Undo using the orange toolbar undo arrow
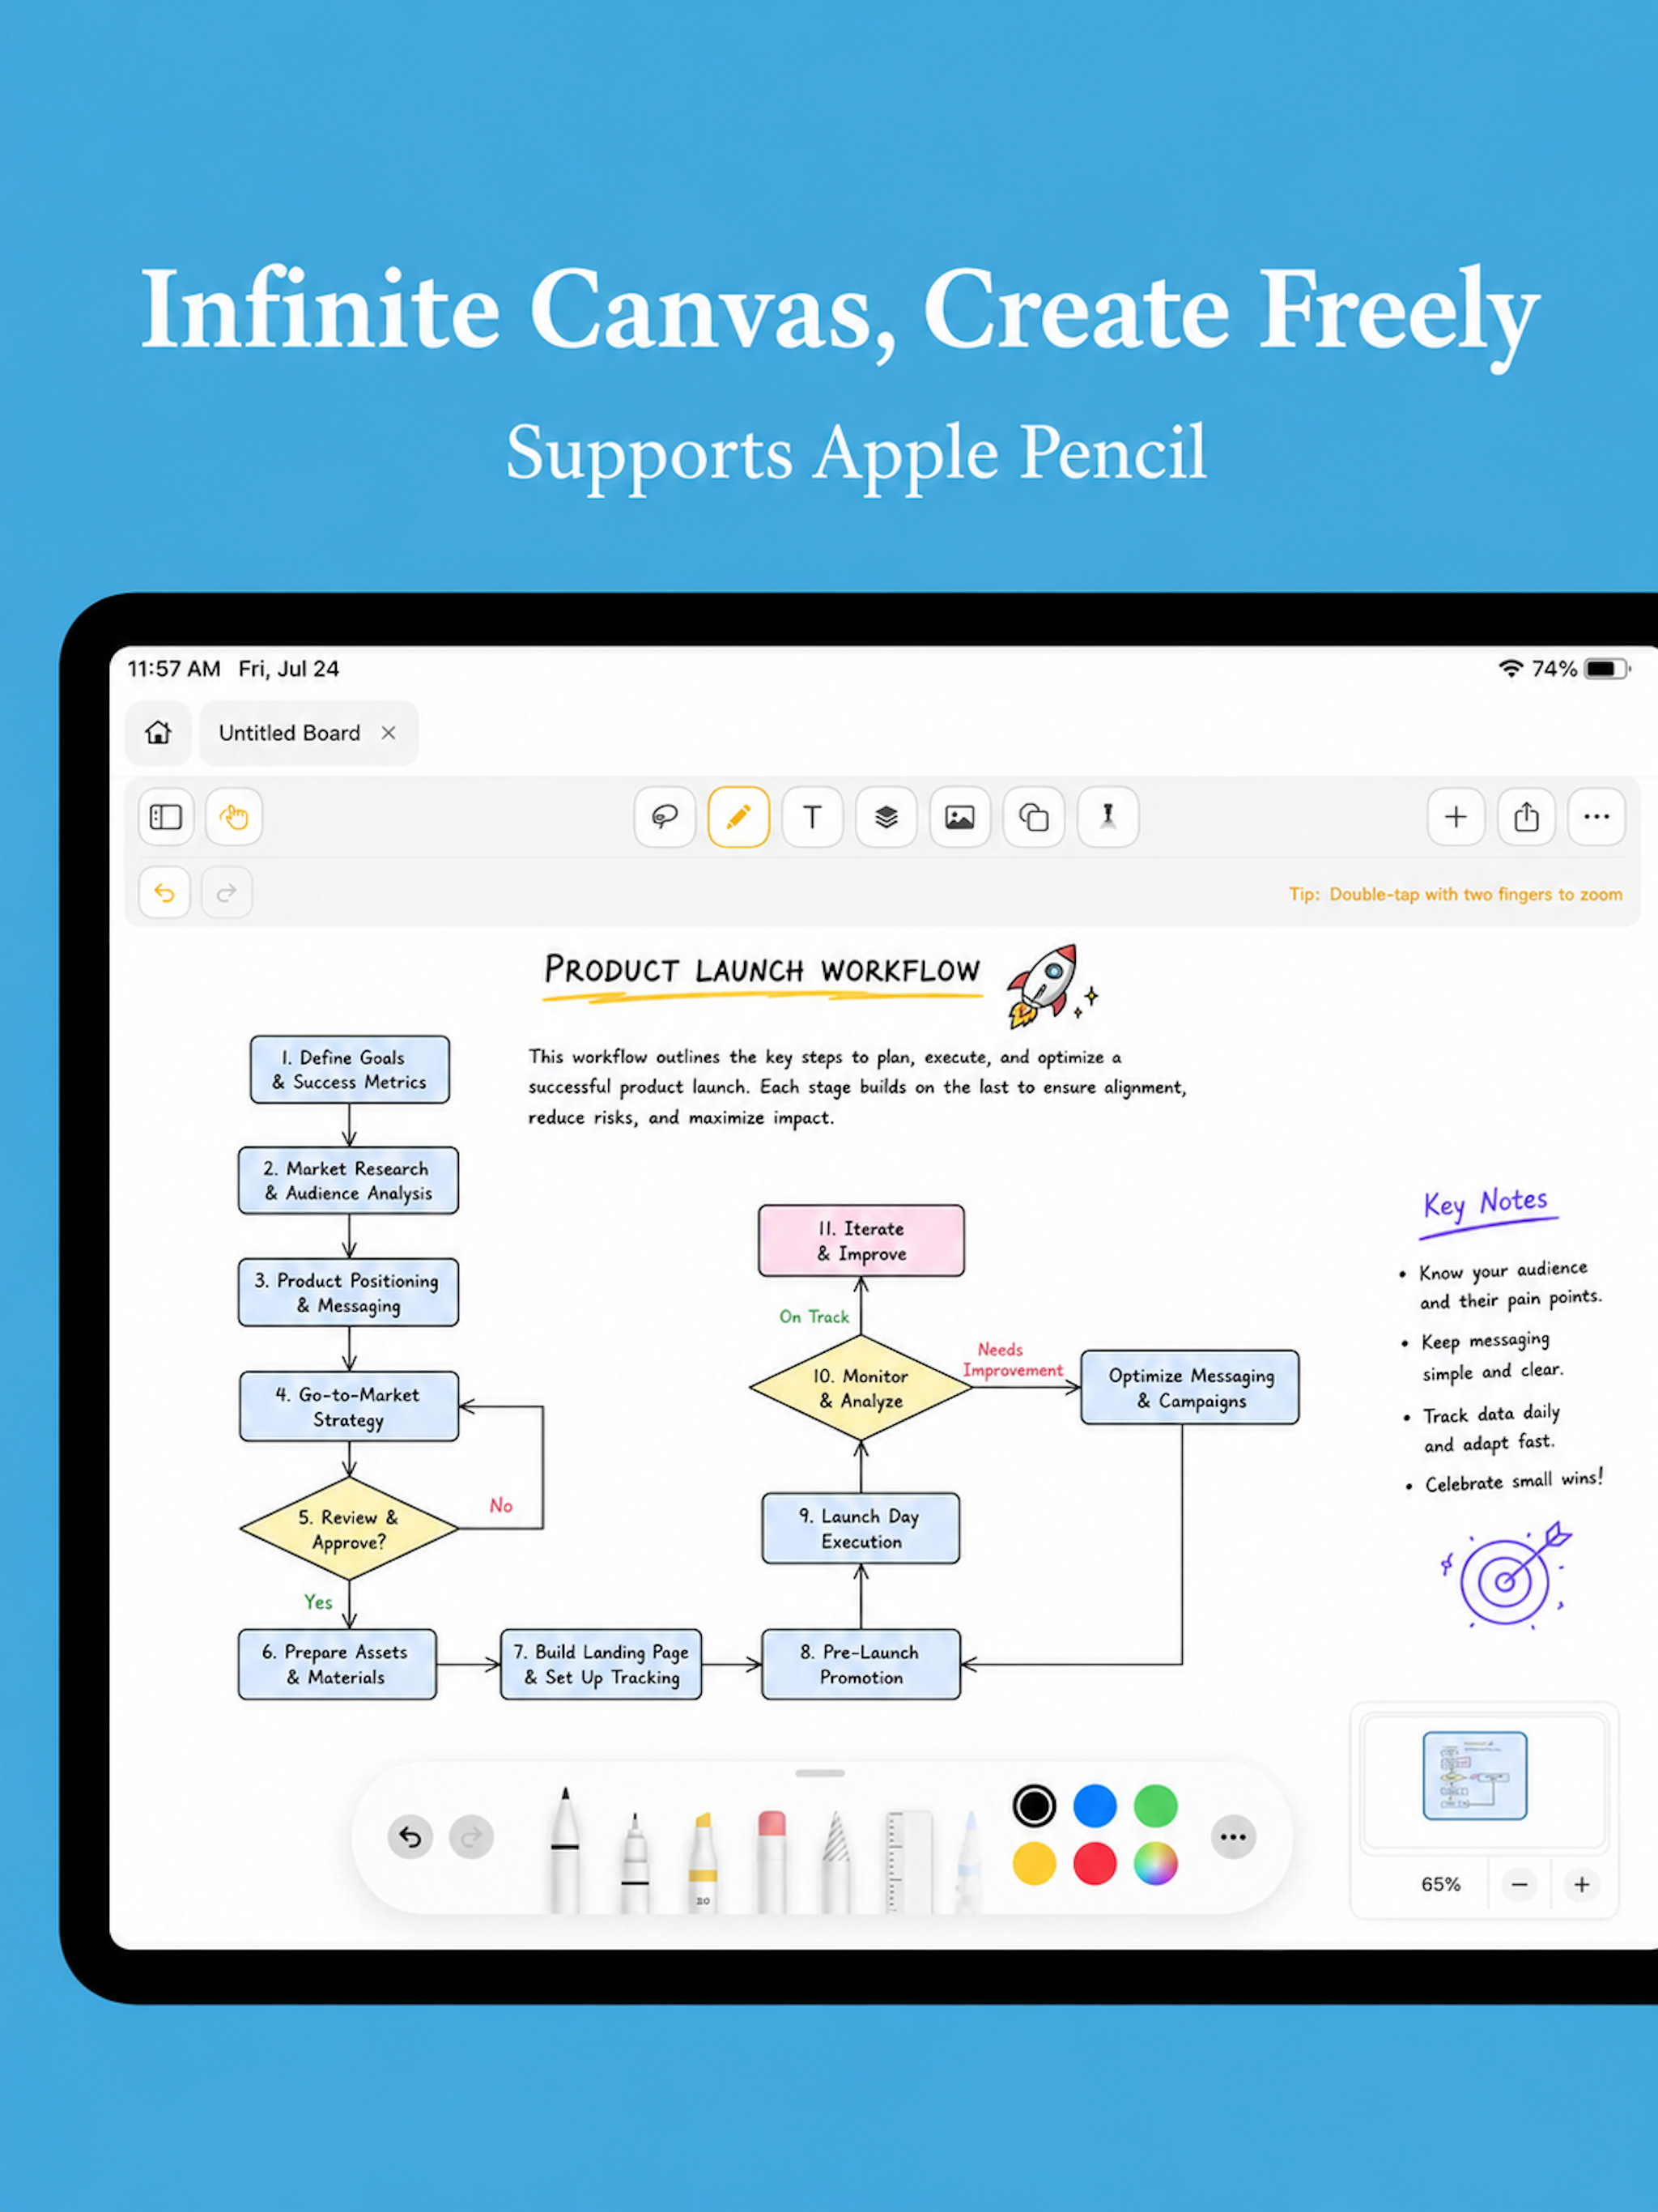Image resolution: width=1658 pixels, height=2212 pixels. tap(164, 892)
